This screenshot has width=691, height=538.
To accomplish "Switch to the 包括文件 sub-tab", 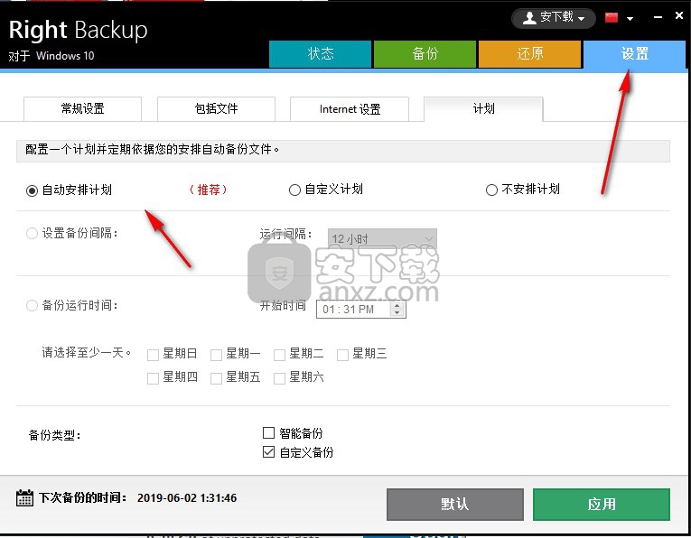I will click(x=216, y=108).
